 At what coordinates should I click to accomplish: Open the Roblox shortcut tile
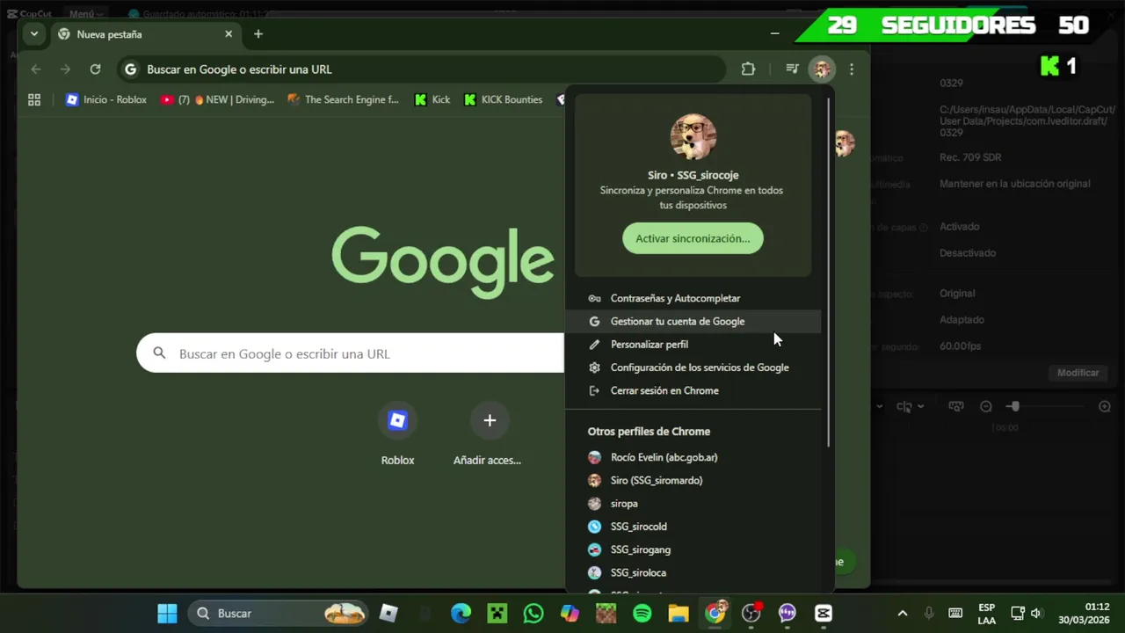397,433
